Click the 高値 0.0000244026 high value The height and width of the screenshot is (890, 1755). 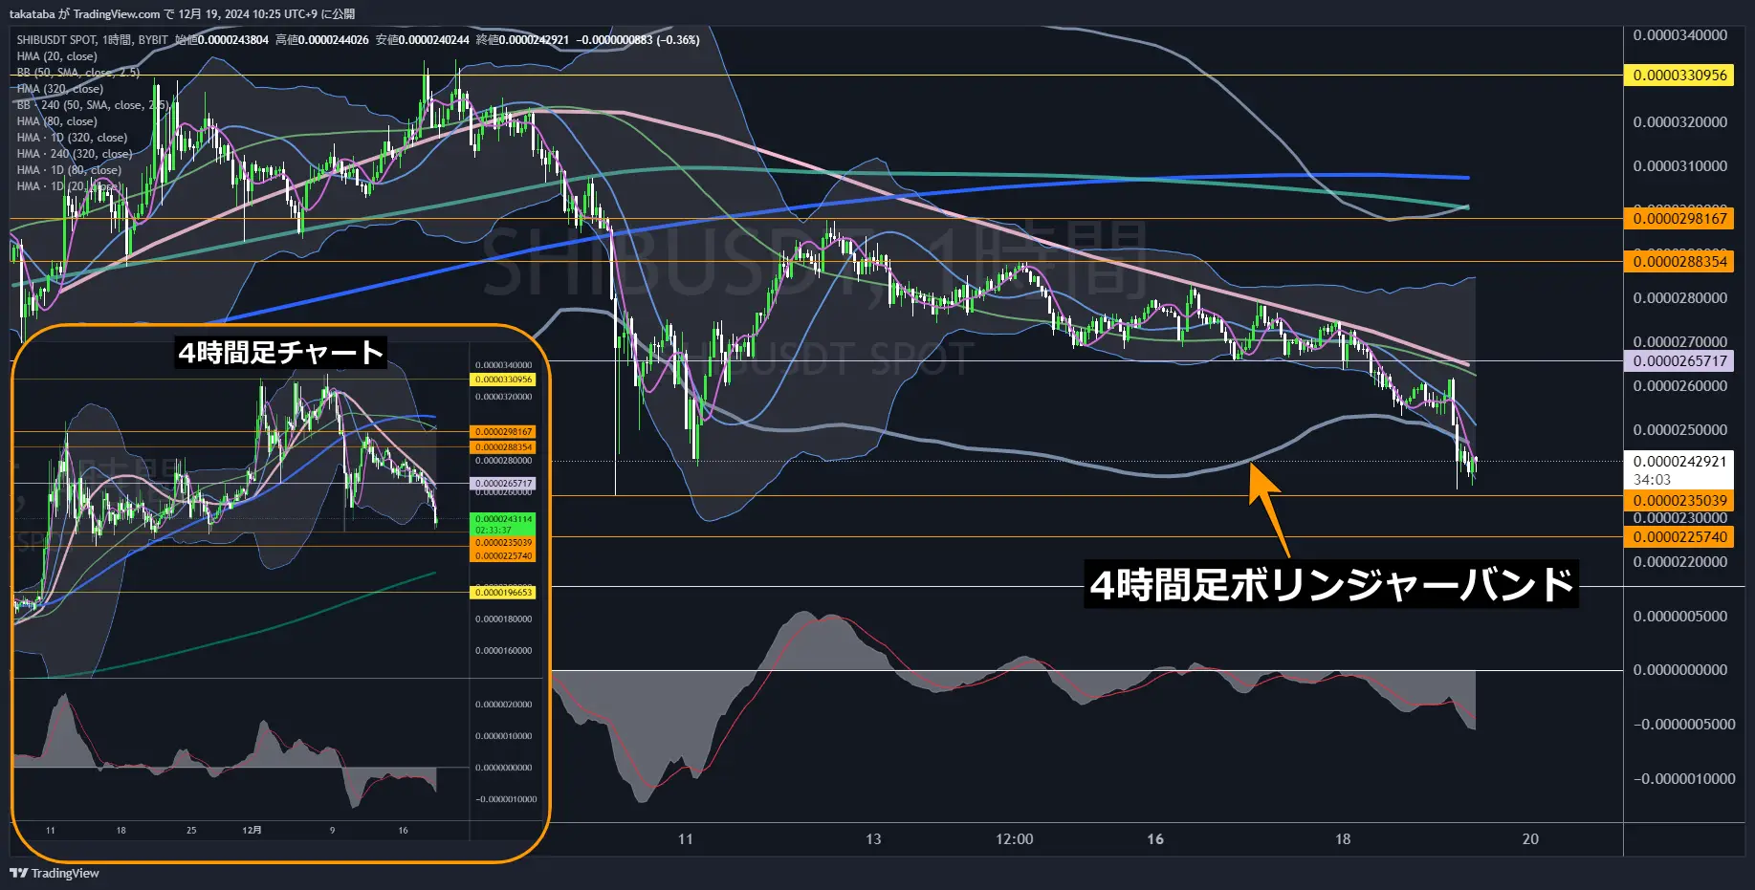pos(322,40)
